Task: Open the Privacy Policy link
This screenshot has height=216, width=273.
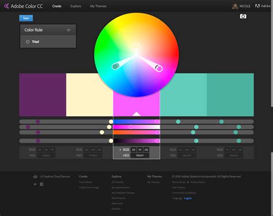Action: (198, 182)
